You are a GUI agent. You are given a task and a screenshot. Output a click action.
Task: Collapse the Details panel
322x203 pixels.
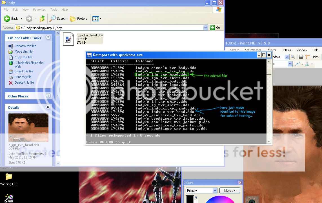pos(48,107)
